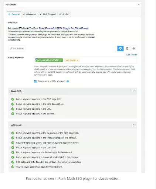This screenshot has width=156, height=189.
Task: Collapse the Rank Math metabox arrow
Action: pyautogui.click(x=139, y=5)
